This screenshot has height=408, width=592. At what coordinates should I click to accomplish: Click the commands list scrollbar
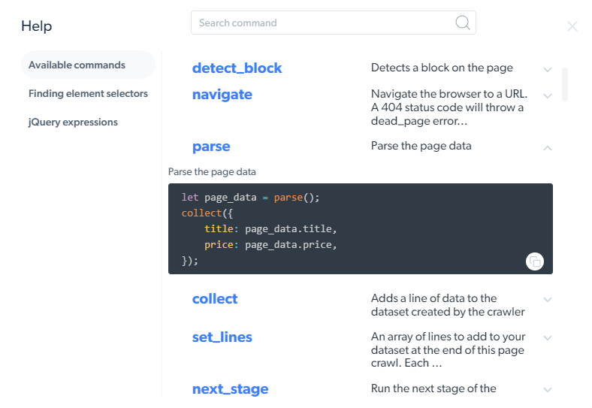click(x=565, y=85)
